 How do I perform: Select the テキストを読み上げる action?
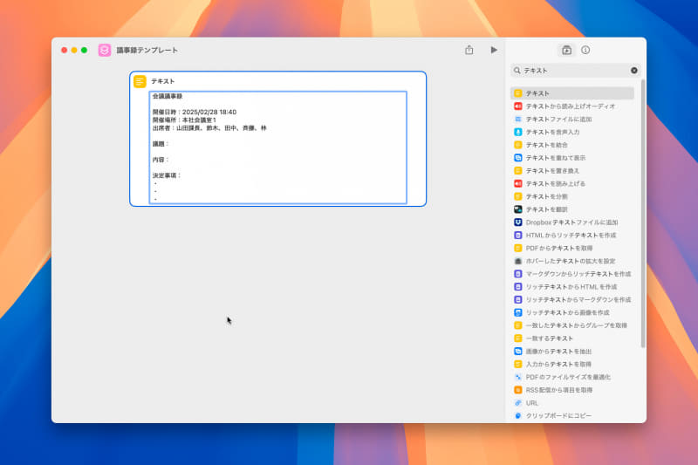click(572, 183)
